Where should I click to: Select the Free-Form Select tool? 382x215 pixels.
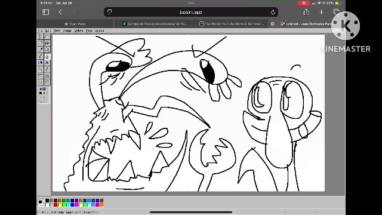tap(41, 36)
